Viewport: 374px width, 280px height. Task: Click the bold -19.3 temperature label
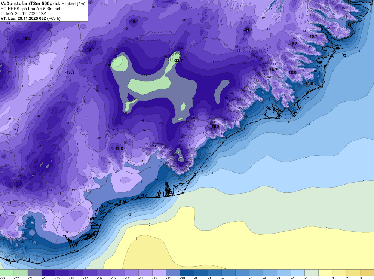[x=26, y=39]
